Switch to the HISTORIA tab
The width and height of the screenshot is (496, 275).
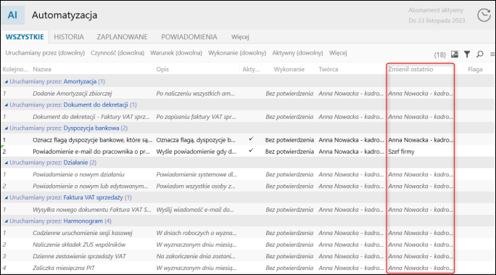pos(69,37)
